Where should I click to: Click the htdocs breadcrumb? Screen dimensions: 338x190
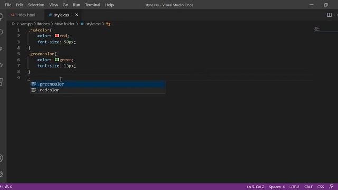(x=43, y=24)
